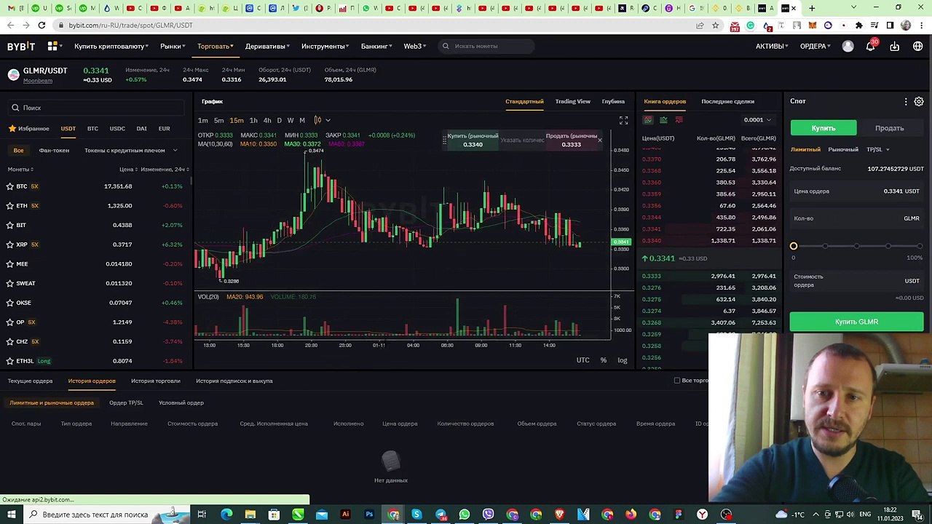Screen dimensions: 932x524
Task: Select the 4h chart interval
Action: [x=267, y=120]
